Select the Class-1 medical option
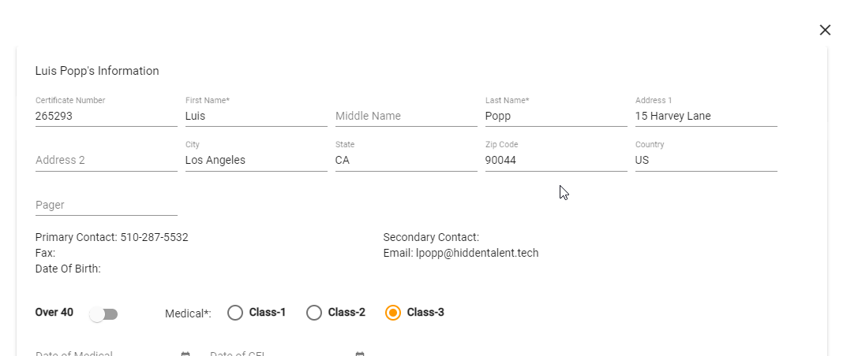 [235, 313]
